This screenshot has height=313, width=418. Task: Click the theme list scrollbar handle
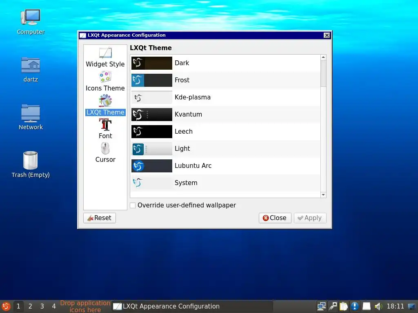(323, 73)
